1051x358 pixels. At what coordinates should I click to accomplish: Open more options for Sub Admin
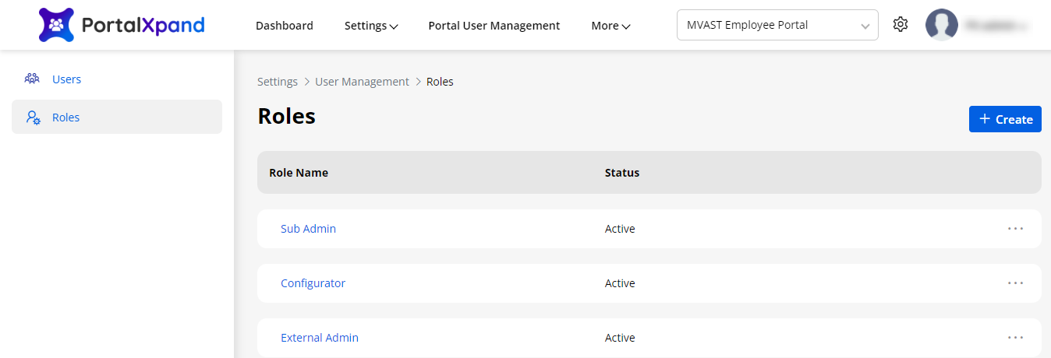[x=1015, y=229]
